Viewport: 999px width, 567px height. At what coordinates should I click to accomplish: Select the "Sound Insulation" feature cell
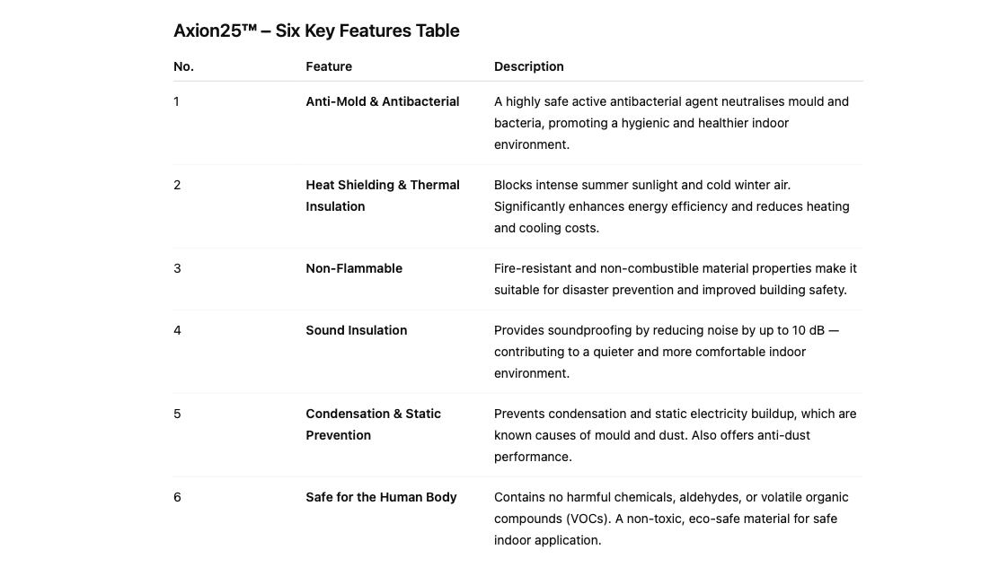coord(357,330)
